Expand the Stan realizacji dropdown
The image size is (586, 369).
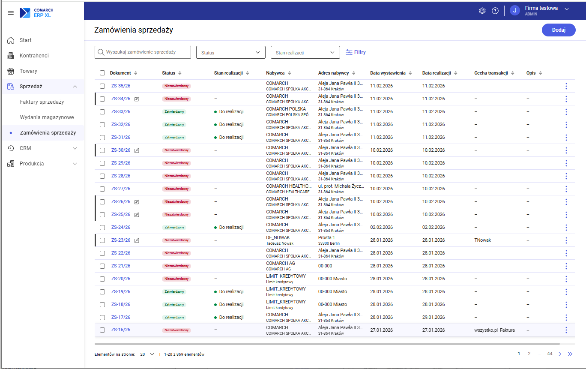tap(305, 52)
